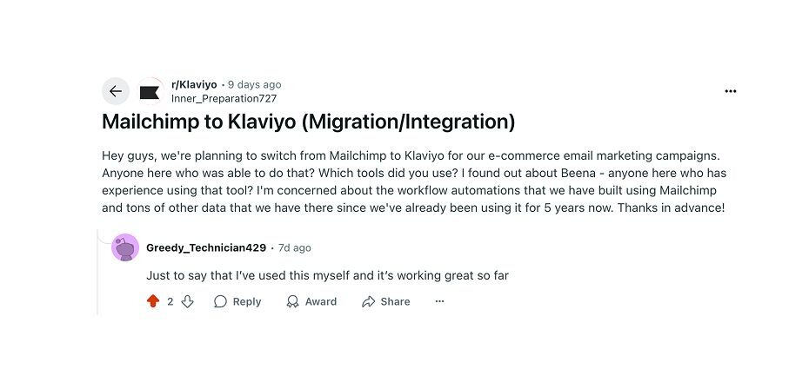Click the comment's 7d ago timestamp
Image resolution: width=809 pixels, height=382 pixels.
[x=296, y=247]
